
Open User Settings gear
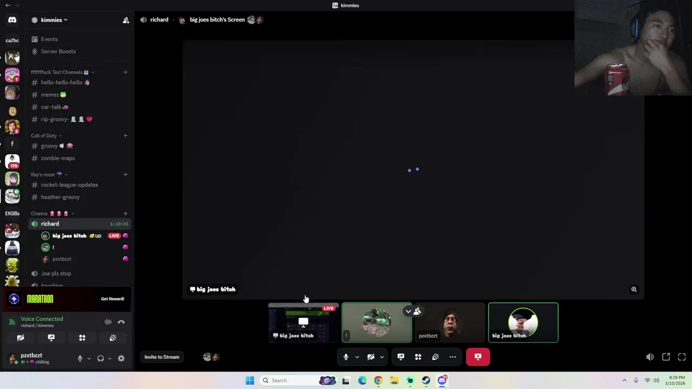point(121,358)
